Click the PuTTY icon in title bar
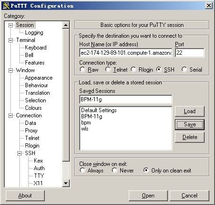Image resolution: width=215 pixels, height=205 pixels. [6, 6]
